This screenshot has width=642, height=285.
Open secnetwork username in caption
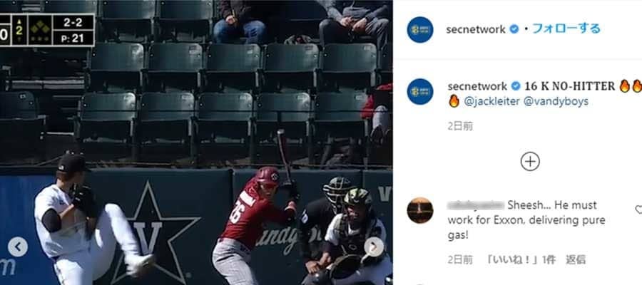[477, 86]
